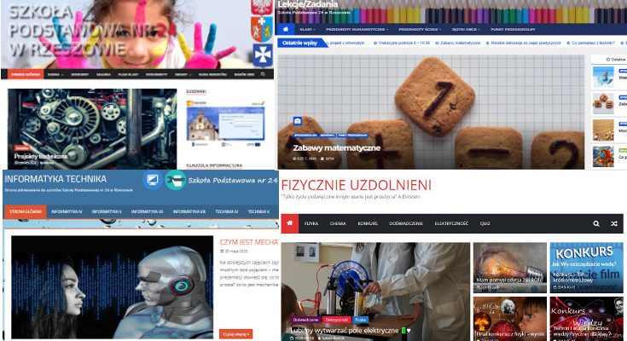The height and width of the screenshot is (341, 627).
Task: Open the colorful painting sidebar thumbnail
Action: 603,156
